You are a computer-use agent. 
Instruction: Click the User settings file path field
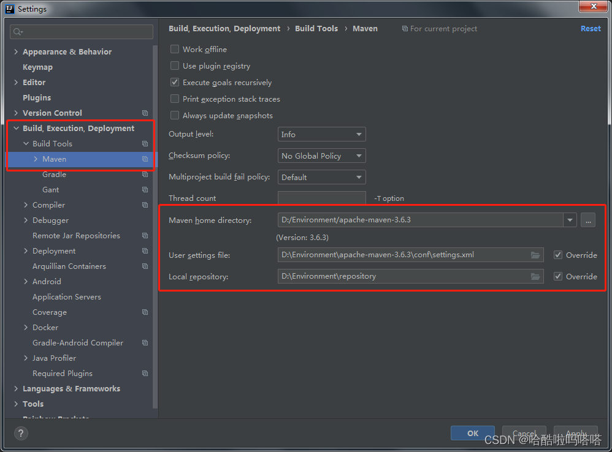click(411, 255)
